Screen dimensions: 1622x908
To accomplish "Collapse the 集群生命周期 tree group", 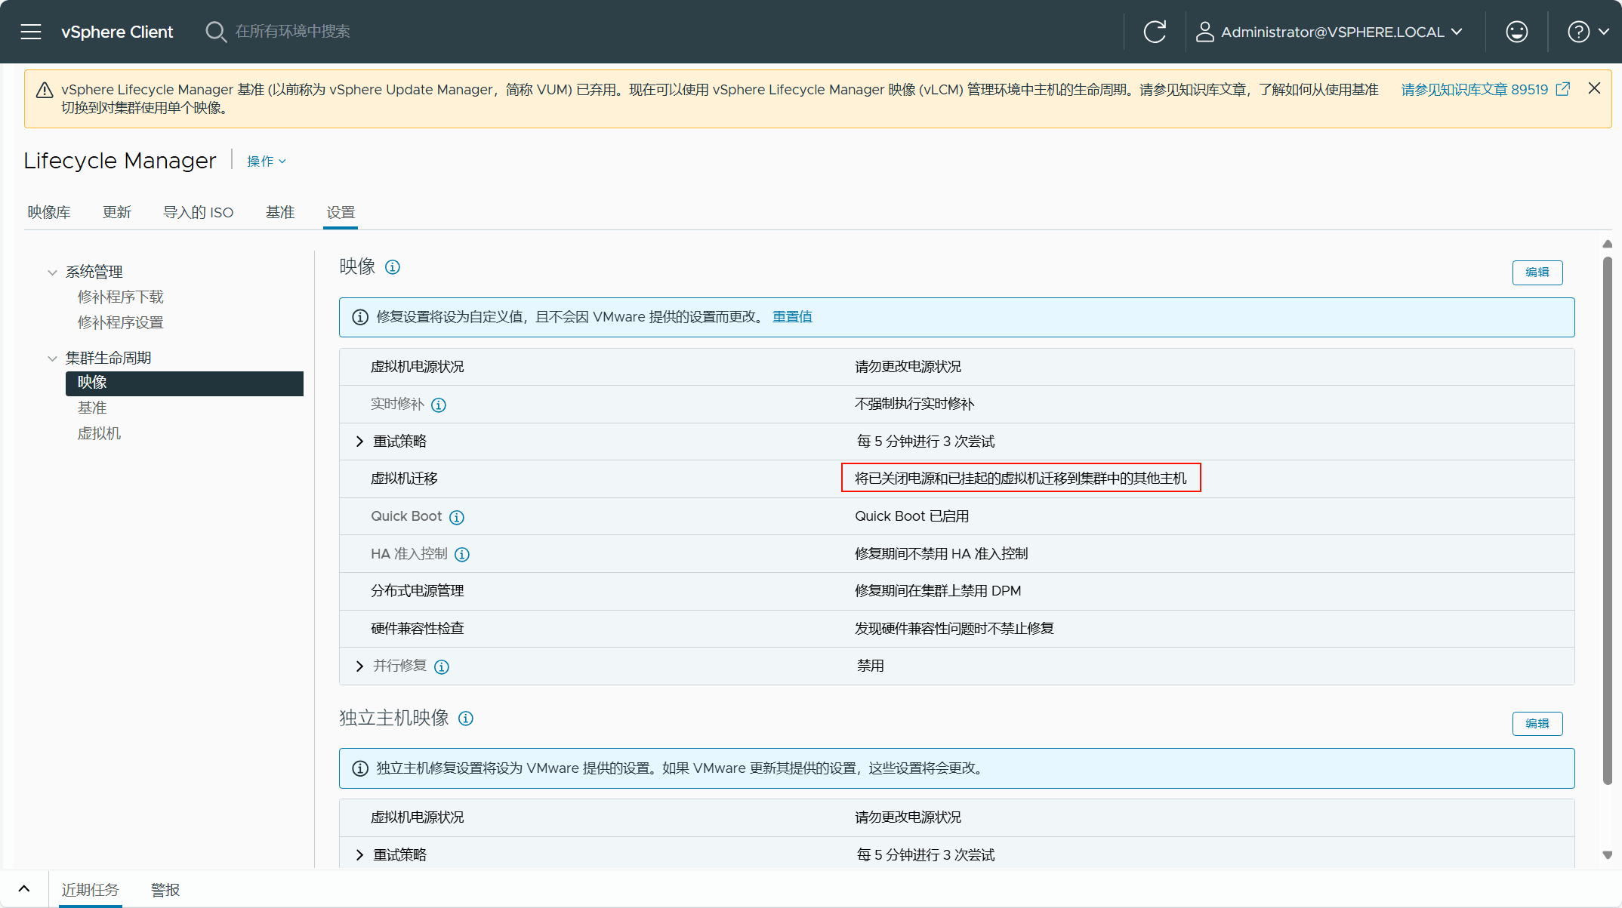I will pos(52,359).
